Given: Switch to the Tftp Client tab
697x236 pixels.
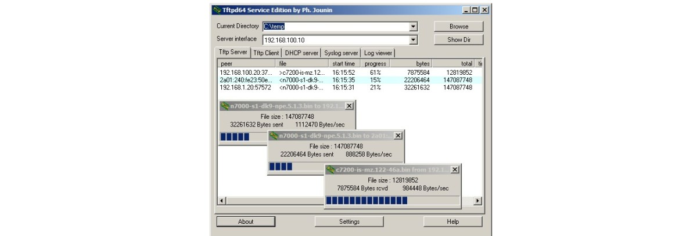Looking at the screenshot, I should point(266,53).
